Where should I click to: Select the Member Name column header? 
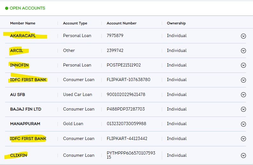23,23
